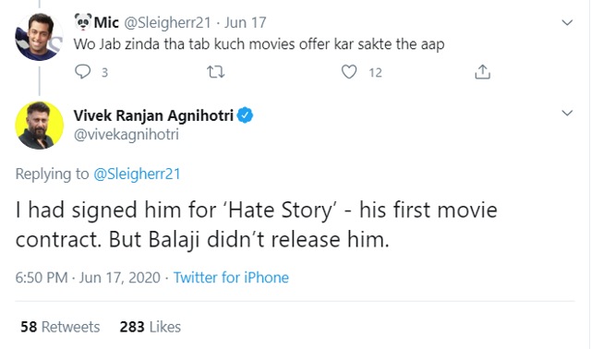Viewport: 591px width, 349px height.
Task: Click the display name Mic
Action: [106, 22]
